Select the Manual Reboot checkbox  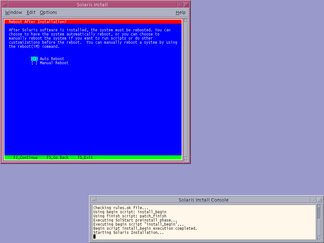[x=34, y=63]
